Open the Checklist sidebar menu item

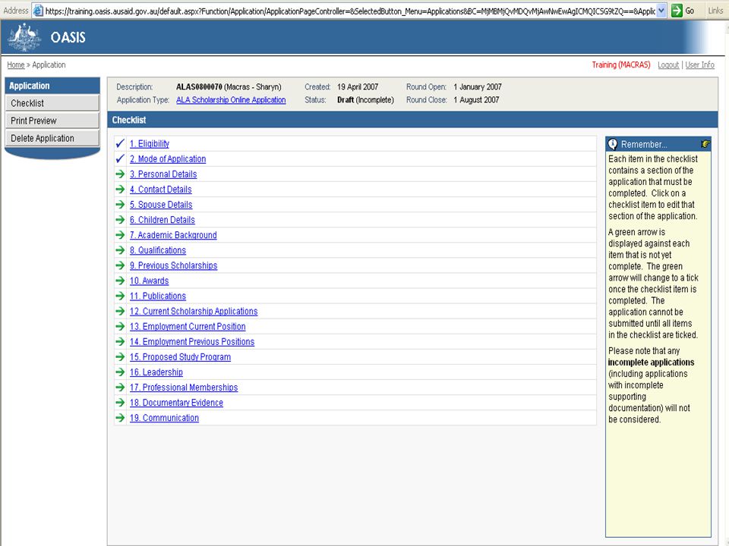(x=52, y=103)
